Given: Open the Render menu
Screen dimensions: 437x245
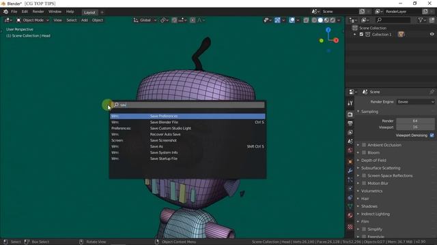Looking at the screenshot, I should [x=38, y=12].
